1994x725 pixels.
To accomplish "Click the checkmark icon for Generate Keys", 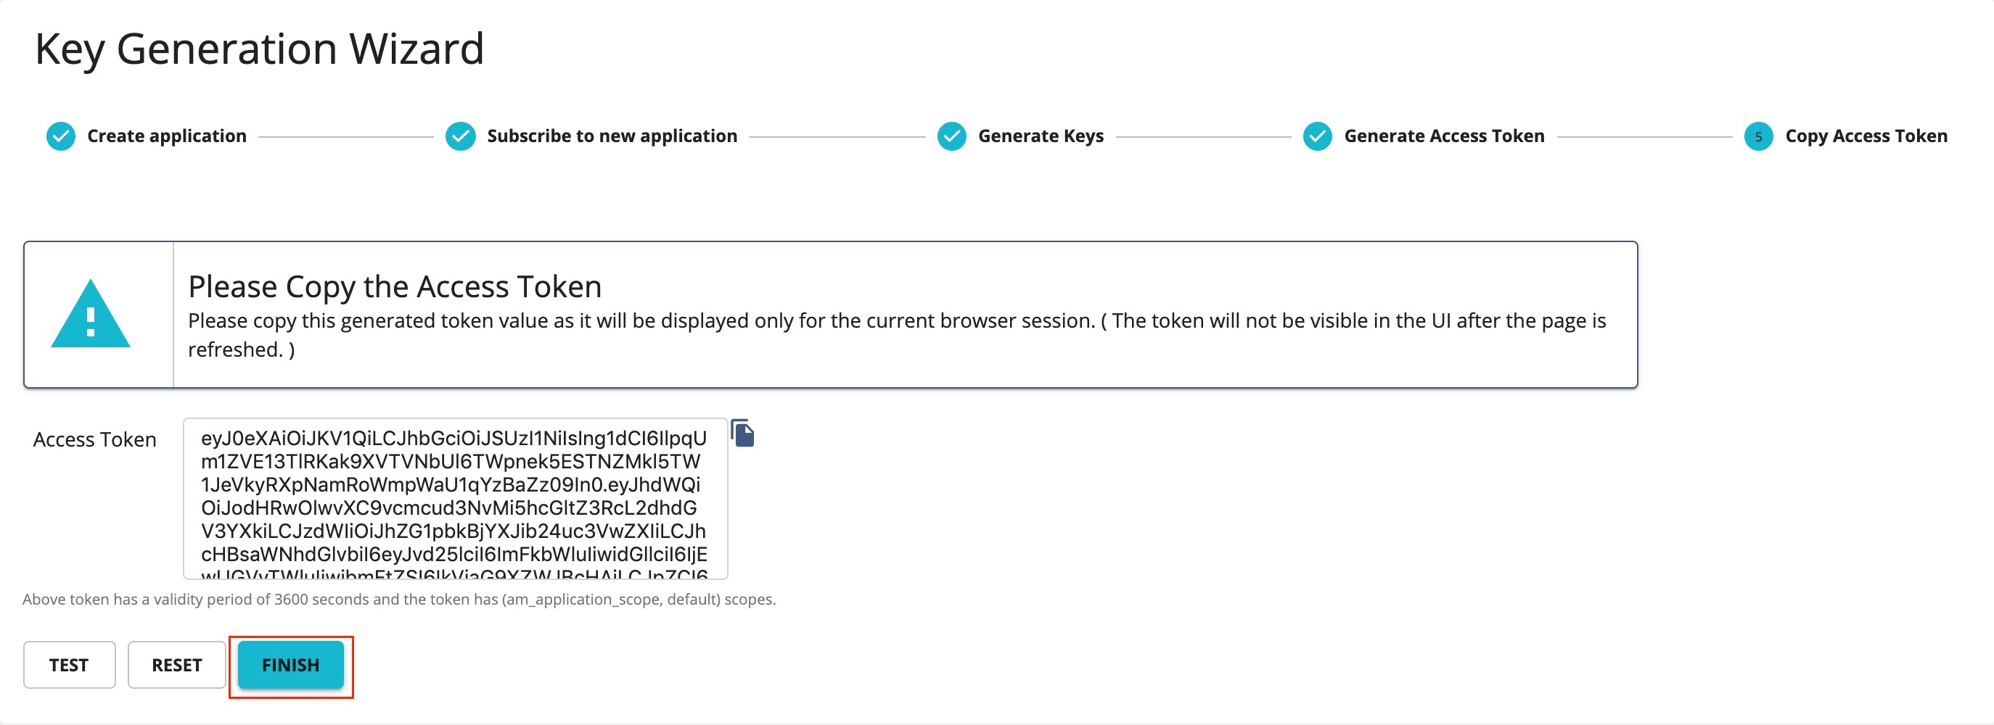I will coord(953,135).
